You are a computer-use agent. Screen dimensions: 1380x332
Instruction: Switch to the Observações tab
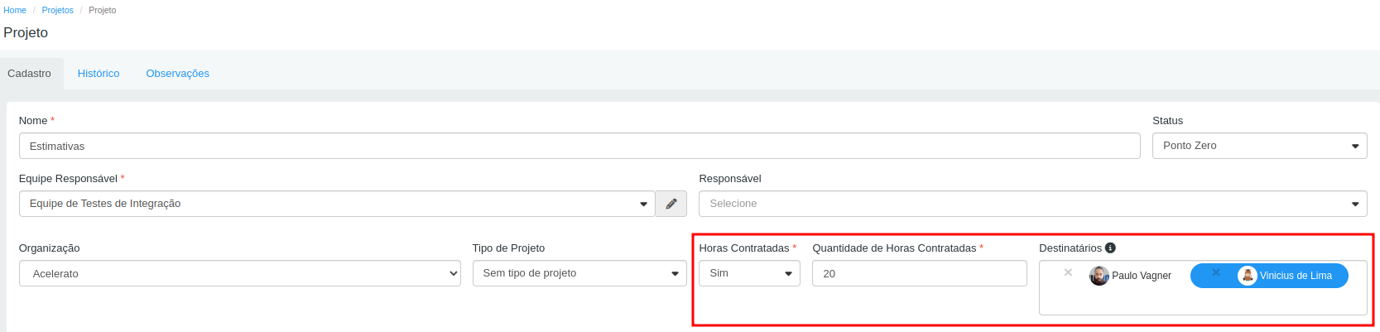[177, 74]
